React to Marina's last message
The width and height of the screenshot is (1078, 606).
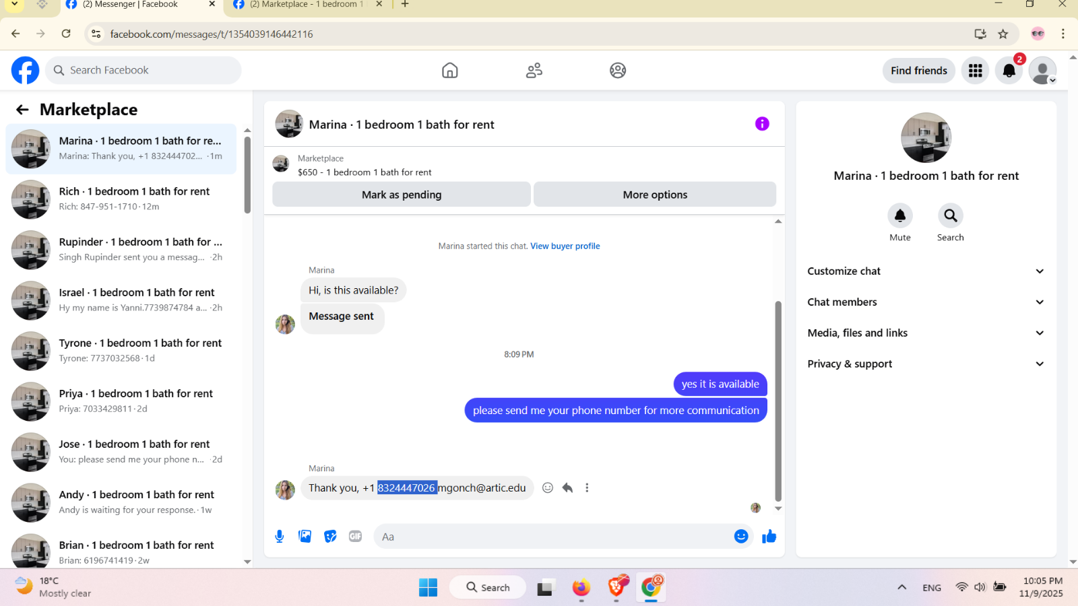click(548, 488)
